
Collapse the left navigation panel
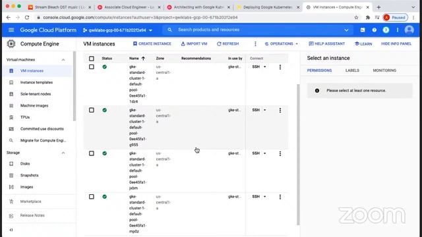point(11,230)
